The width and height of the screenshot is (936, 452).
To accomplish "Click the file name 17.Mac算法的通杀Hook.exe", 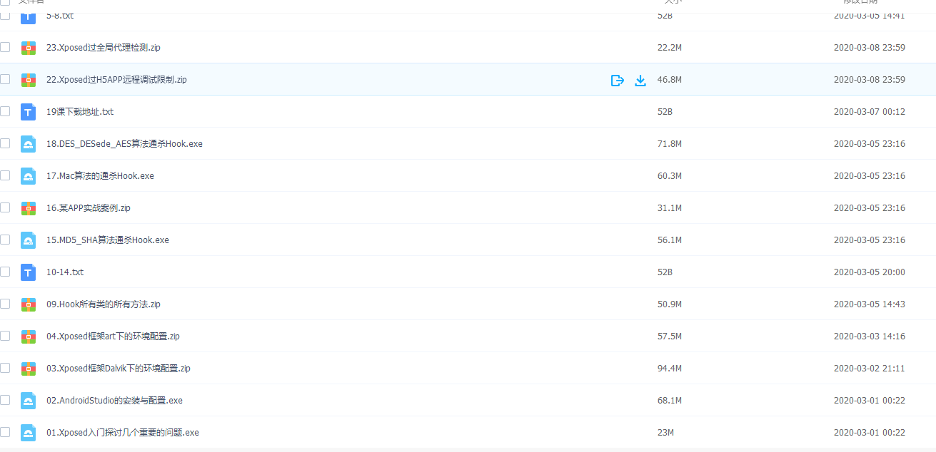I will click(x=100, y=176).
